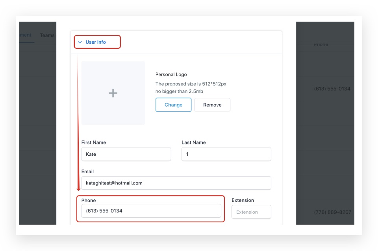The height and width of the screenshot is (251, 378).
Task: Collapse the User Info chevron arrow
Action: point(80,42)
